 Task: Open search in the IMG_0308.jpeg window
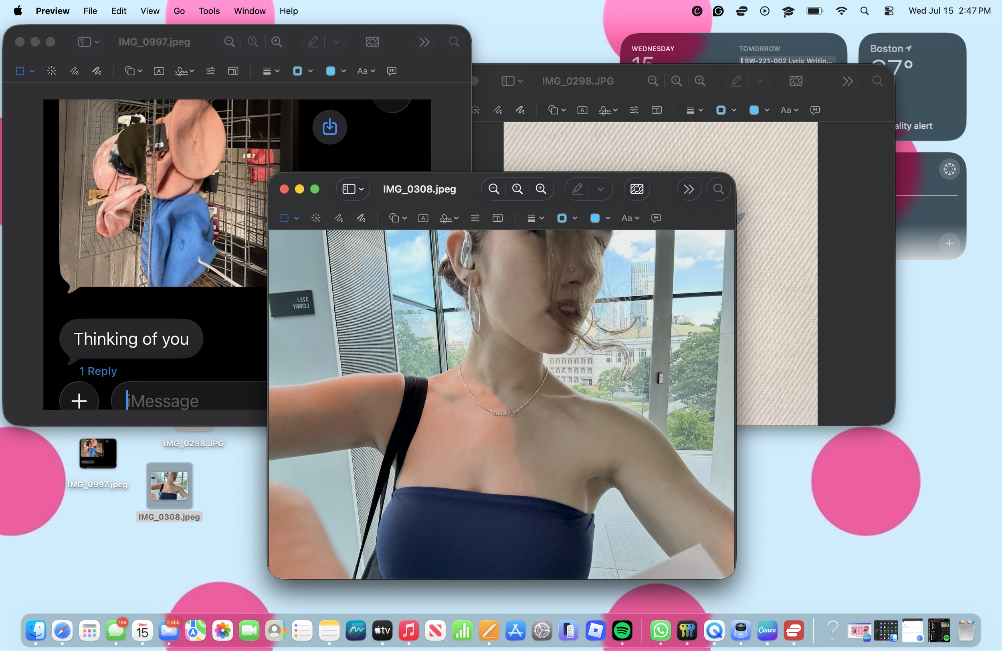[x=719, y=189]
